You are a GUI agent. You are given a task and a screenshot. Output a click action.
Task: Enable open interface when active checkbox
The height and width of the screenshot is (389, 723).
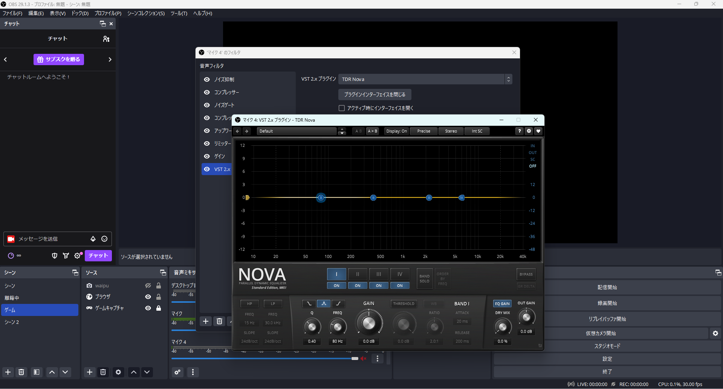click(x=342, y=108)
